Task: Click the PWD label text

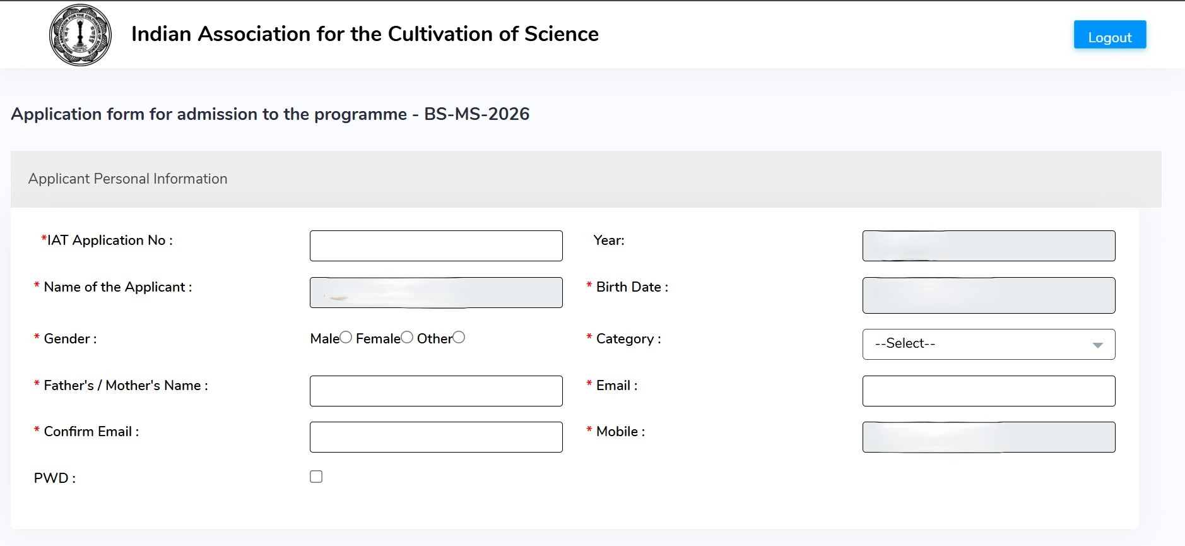Action: pos(54,478)
